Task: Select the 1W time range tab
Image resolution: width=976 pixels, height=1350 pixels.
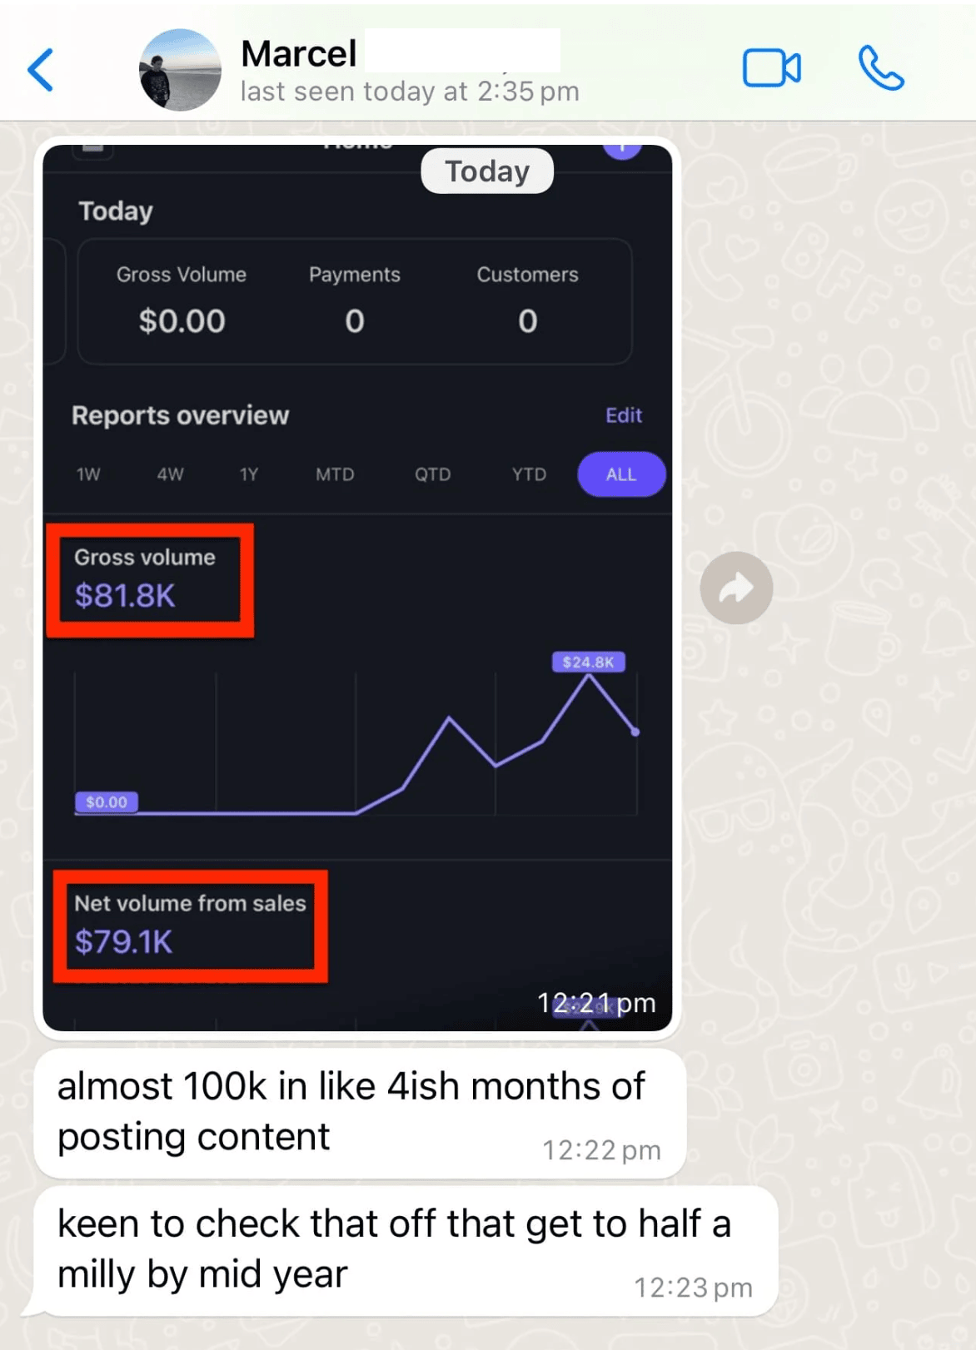Action: (x=88, y=474)
